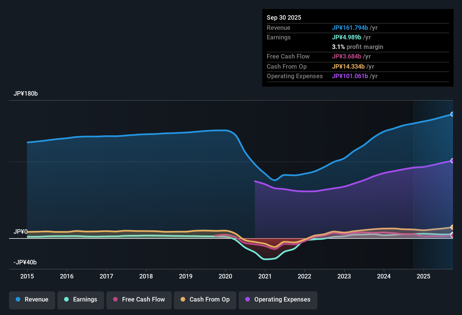Toggle the Free Cash Flow series visibility
This screenshot has width=462, height=315.
click(x=139, y=300)
